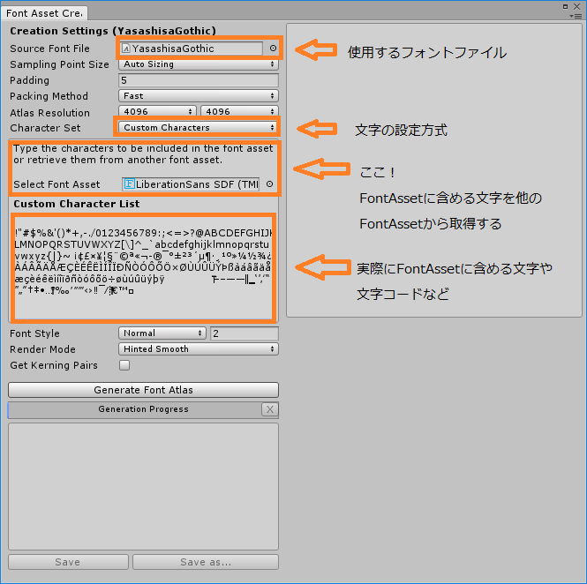Open second Atlas Resolution 4096 dropdown
The image size is (587, 584).
coord(239,111)
